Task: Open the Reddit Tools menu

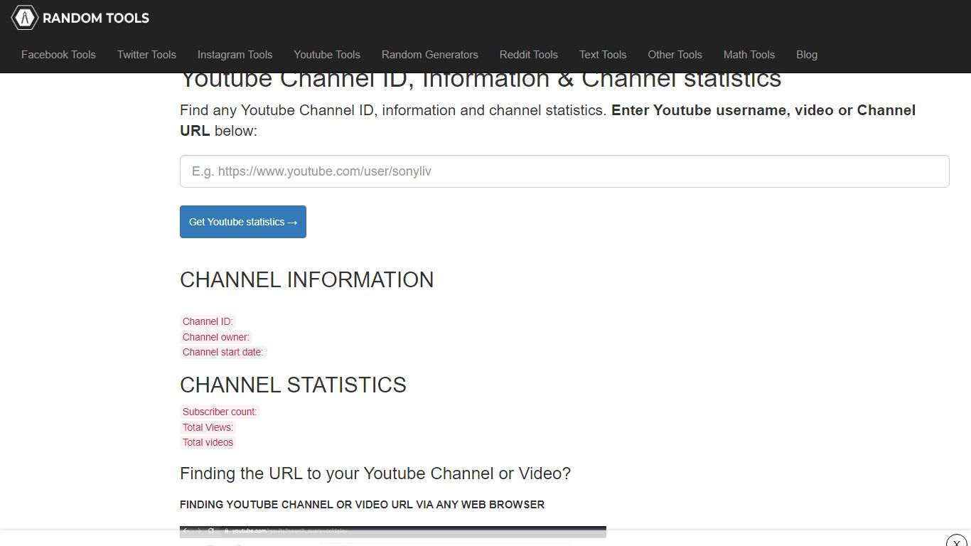Action: pos(529,55)
